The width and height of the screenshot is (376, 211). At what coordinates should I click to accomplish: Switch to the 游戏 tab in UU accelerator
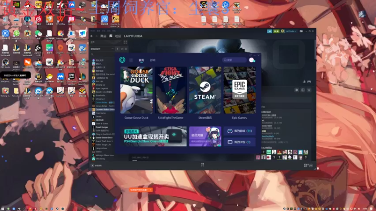pos(153,60)
